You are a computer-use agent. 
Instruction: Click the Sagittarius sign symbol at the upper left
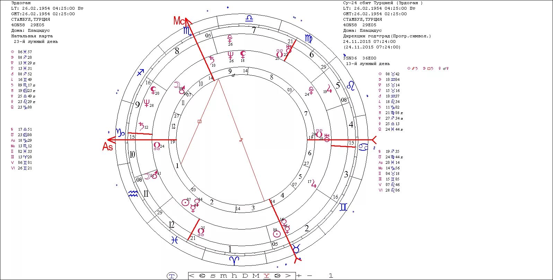click(x=140, y=73)
